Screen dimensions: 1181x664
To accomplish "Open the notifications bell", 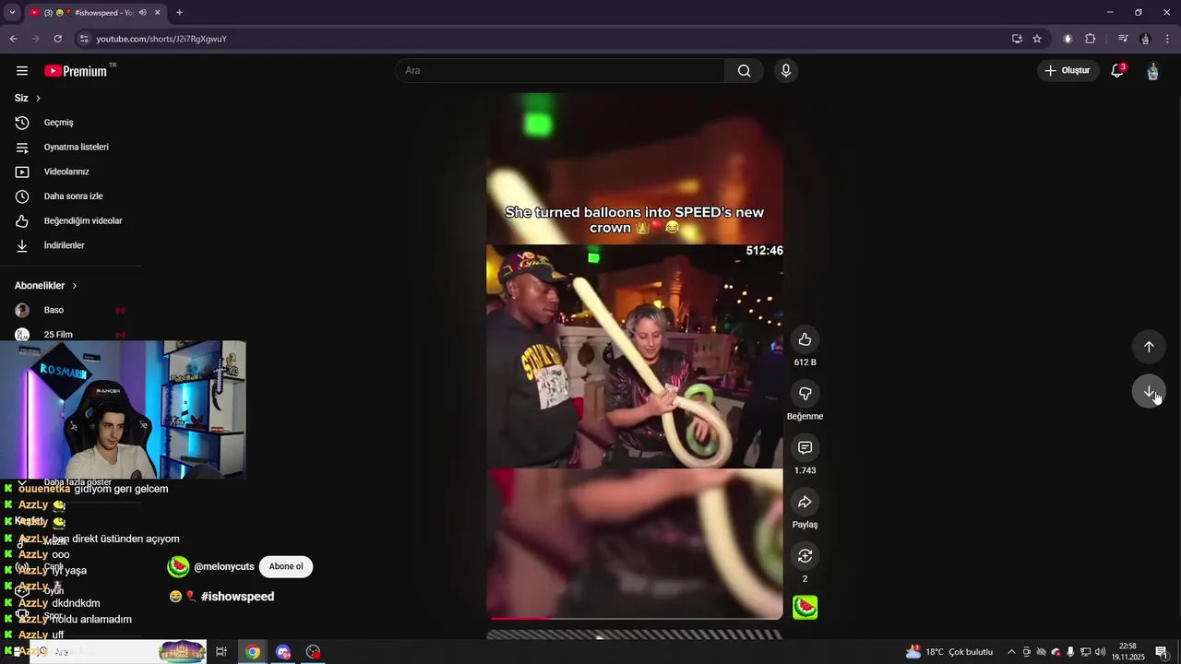I will tap(1117, 71).
